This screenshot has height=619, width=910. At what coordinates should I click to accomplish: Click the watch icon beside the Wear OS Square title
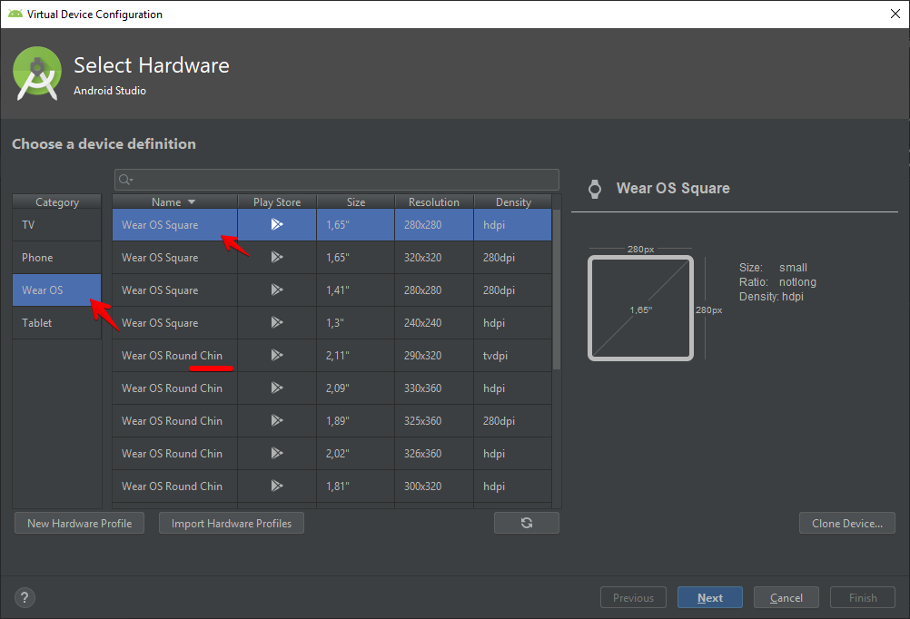[x=595, y=189]
